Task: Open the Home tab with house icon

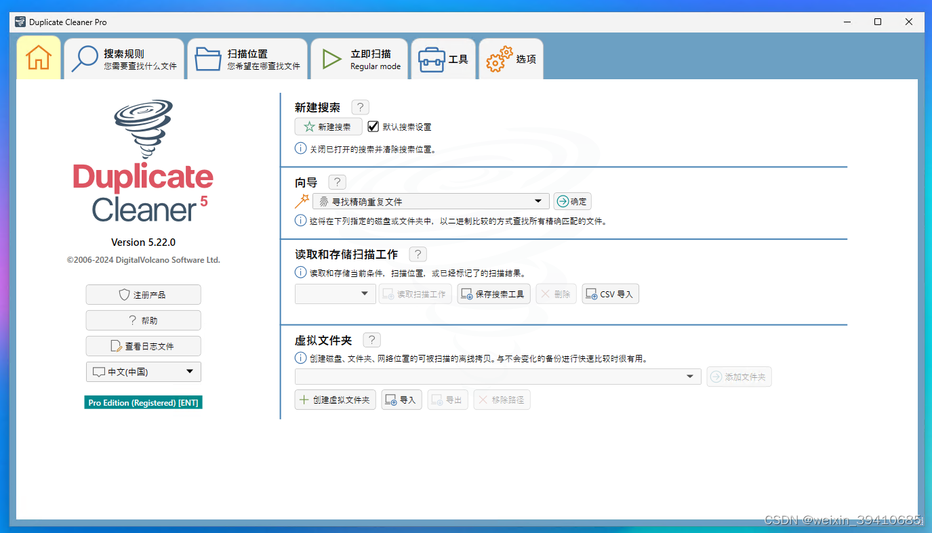Action: (x=39, y=58)
